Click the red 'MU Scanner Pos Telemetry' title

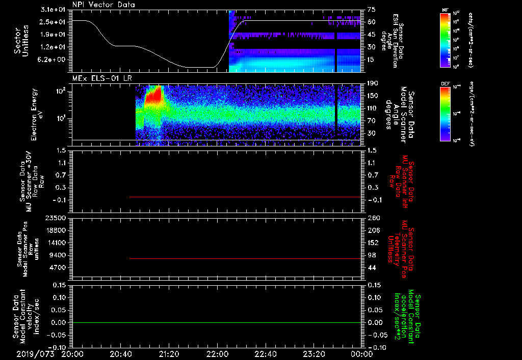coord(401,249)
